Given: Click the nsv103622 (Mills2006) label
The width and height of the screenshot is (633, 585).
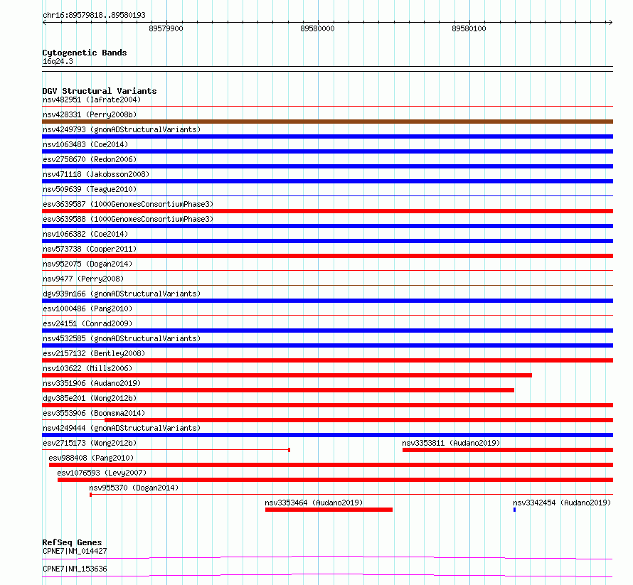Looking at the screenshot, I should pyautogui.click(x=87, y=368).
